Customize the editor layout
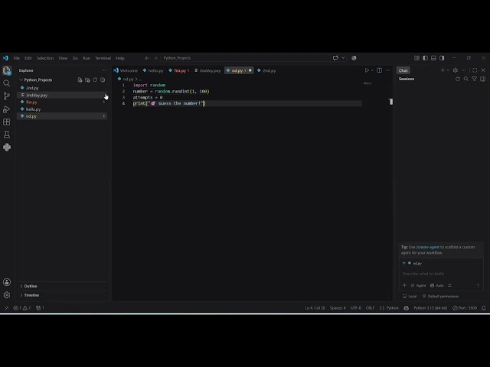490x367 pixels. pos(416,58)
